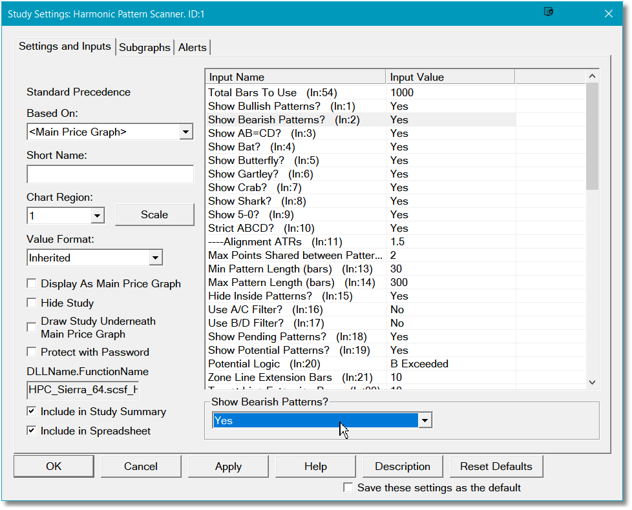This screenshot has width=632, height=510.
Task: Toggle the Hide Study checkbox
Action: click(x=32, y=303)
